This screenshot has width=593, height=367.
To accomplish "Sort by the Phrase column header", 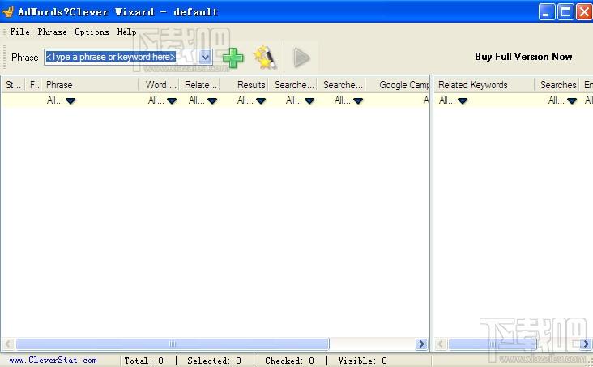I will 91,85.
